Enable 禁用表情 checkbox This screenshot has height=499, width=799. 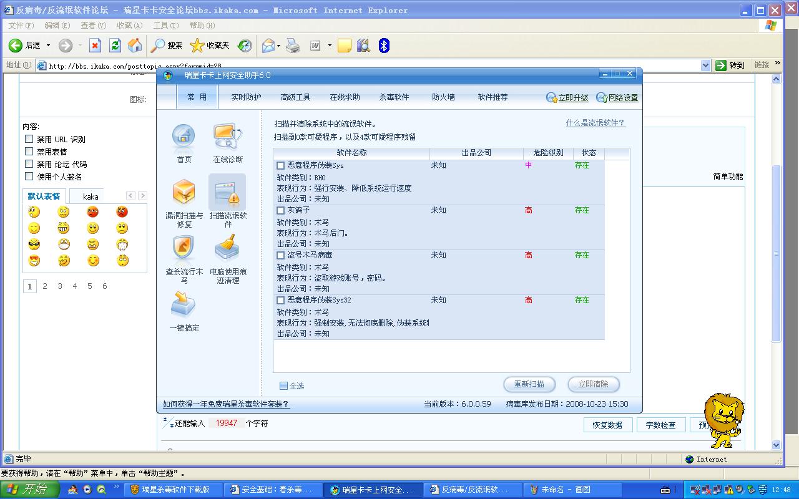point(29,152)
